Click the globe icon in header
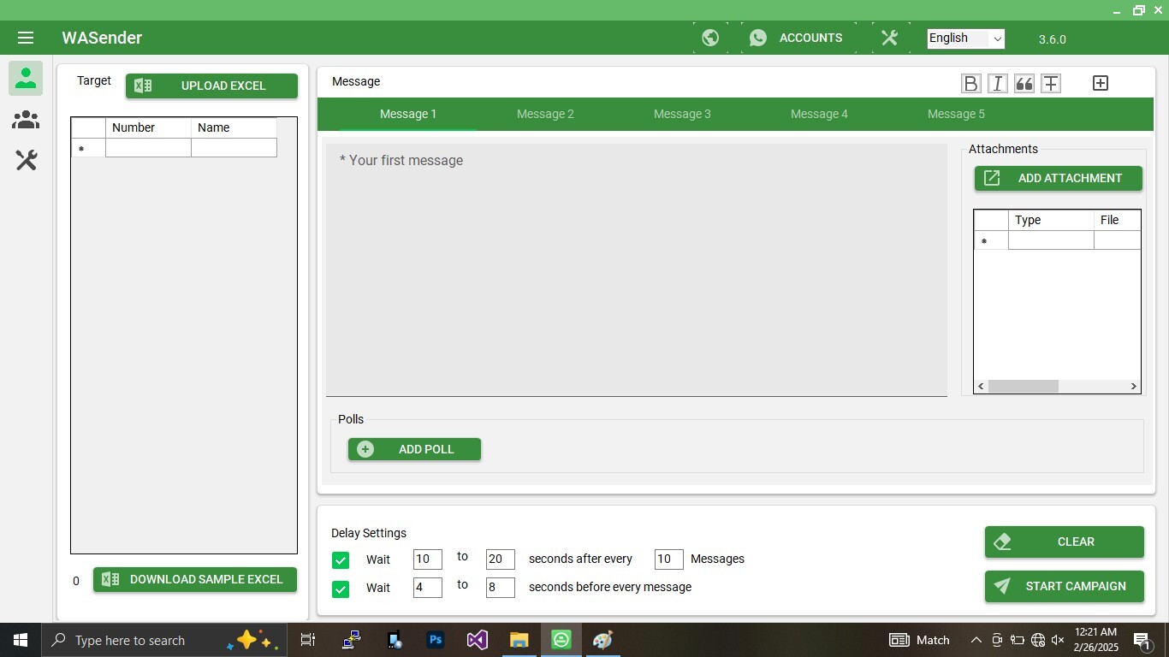This screenshot has height=657, width=1169. 710,38
